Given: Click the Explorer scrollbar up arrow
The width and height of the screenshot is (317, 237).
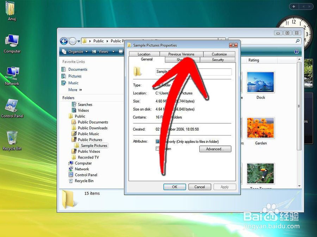Looking at the screenshot, I should tap(299, 59).
